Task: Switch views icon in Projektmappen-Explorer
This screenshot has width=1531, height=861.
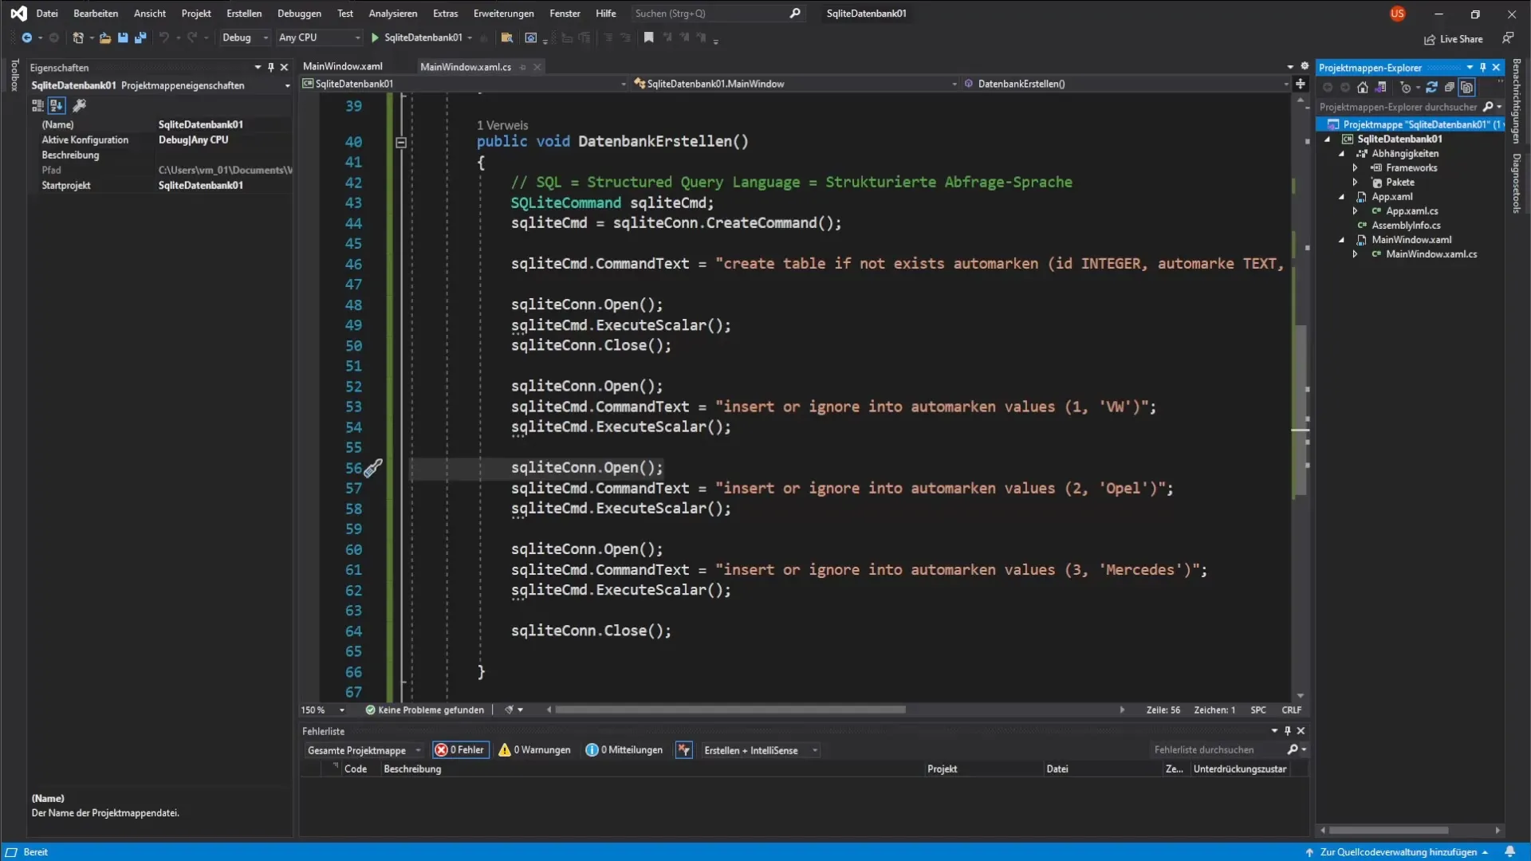Action: coord(1381,88)
